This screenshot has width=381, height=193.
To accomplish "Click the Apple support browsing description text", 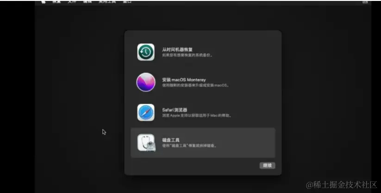I will (197, 115).
